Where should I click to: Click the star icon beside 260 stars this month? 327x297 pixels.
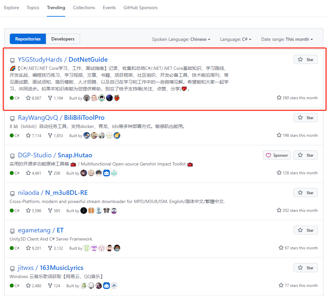[x=279, y=97]
